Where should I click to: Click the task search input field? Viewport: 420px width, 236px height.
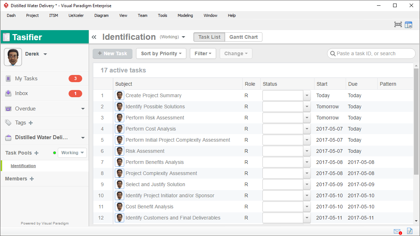tap(371, 53)
